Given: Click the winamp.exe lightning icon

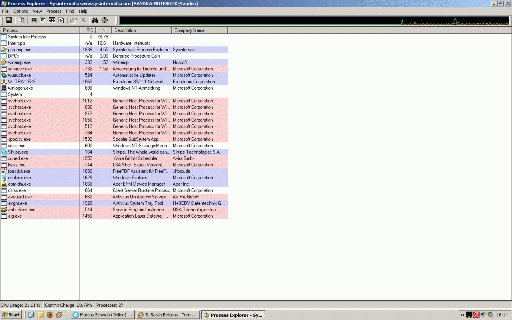Looking at the screenshot, I should (x=4, y=62).
